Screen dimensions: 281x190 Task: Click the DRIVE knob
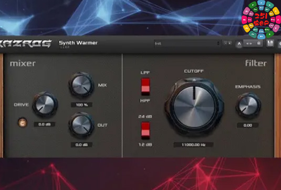click(x=45, y=104)
